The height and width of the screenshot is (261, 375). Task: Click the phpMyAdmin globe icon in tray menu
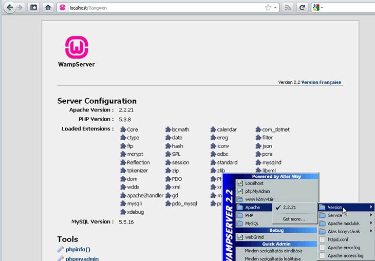tap(240, 191)
